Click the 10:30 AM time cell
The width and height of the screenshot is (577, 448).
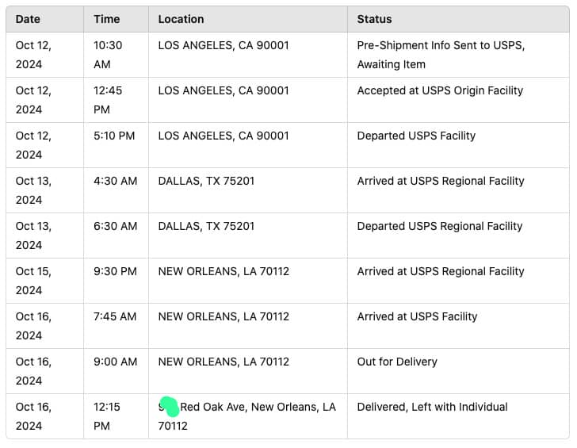108,55
